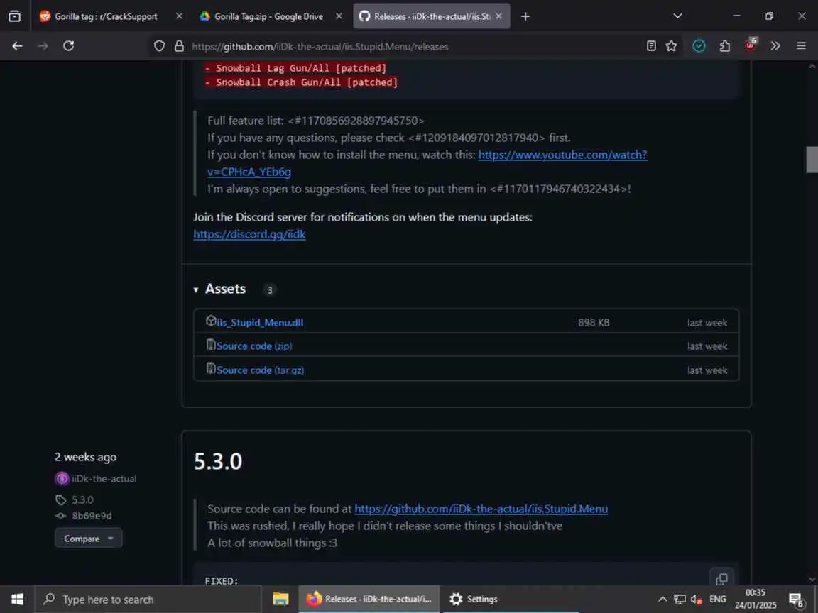
Task: Click the forward navigation arrow
Action: pos(43,46)
